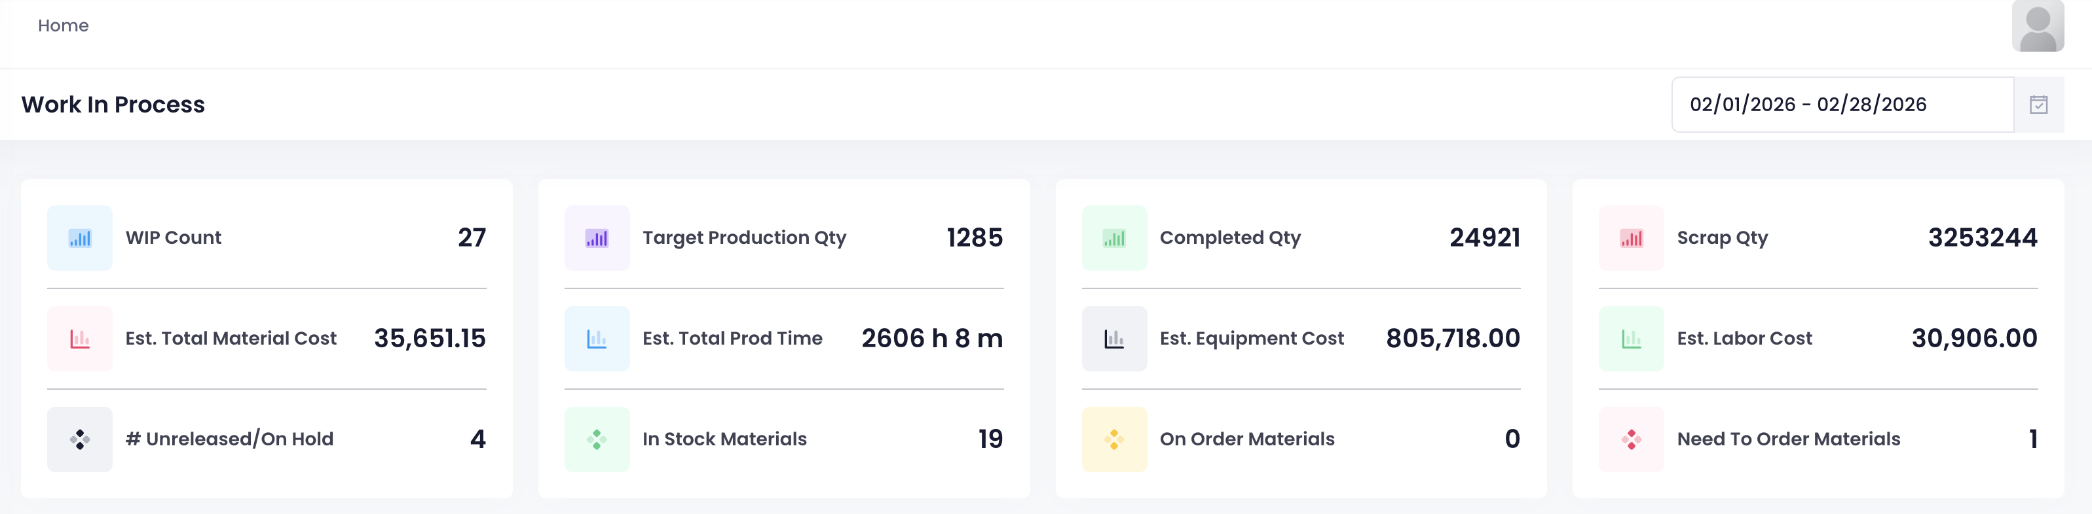Click the Need To Order Materials icon
The height and width of the screenshot is (514, 2092).
(1631, 439)
